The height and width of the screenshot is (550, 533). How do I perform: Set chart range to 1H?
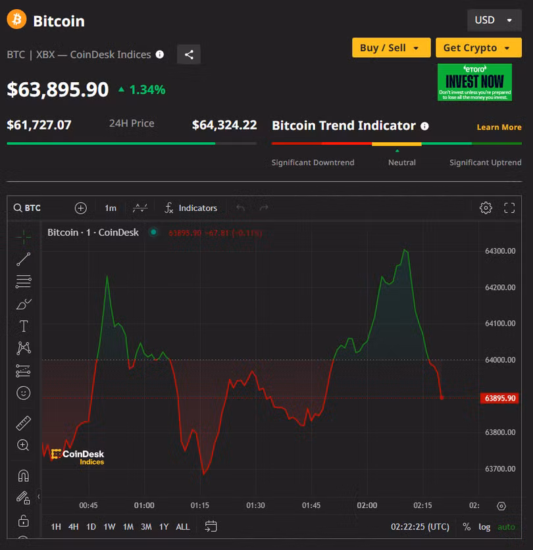tap(56, 526)
